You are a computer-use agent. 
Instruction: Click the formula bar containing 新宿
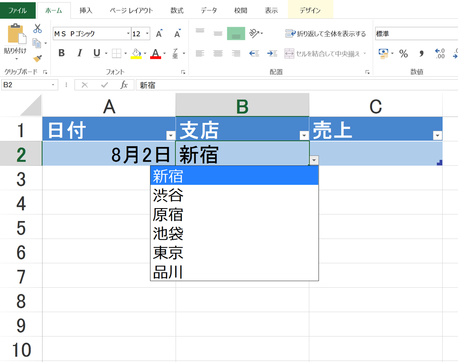click(297, 85)
